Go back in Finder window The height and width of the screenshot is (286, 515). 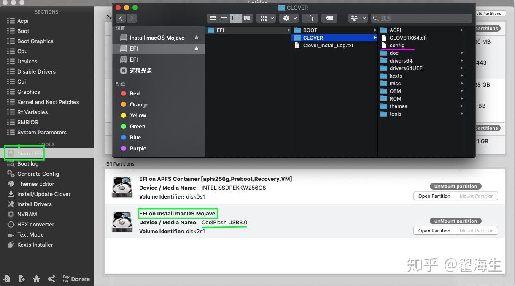pyautogui.click(x=121, y=18)
